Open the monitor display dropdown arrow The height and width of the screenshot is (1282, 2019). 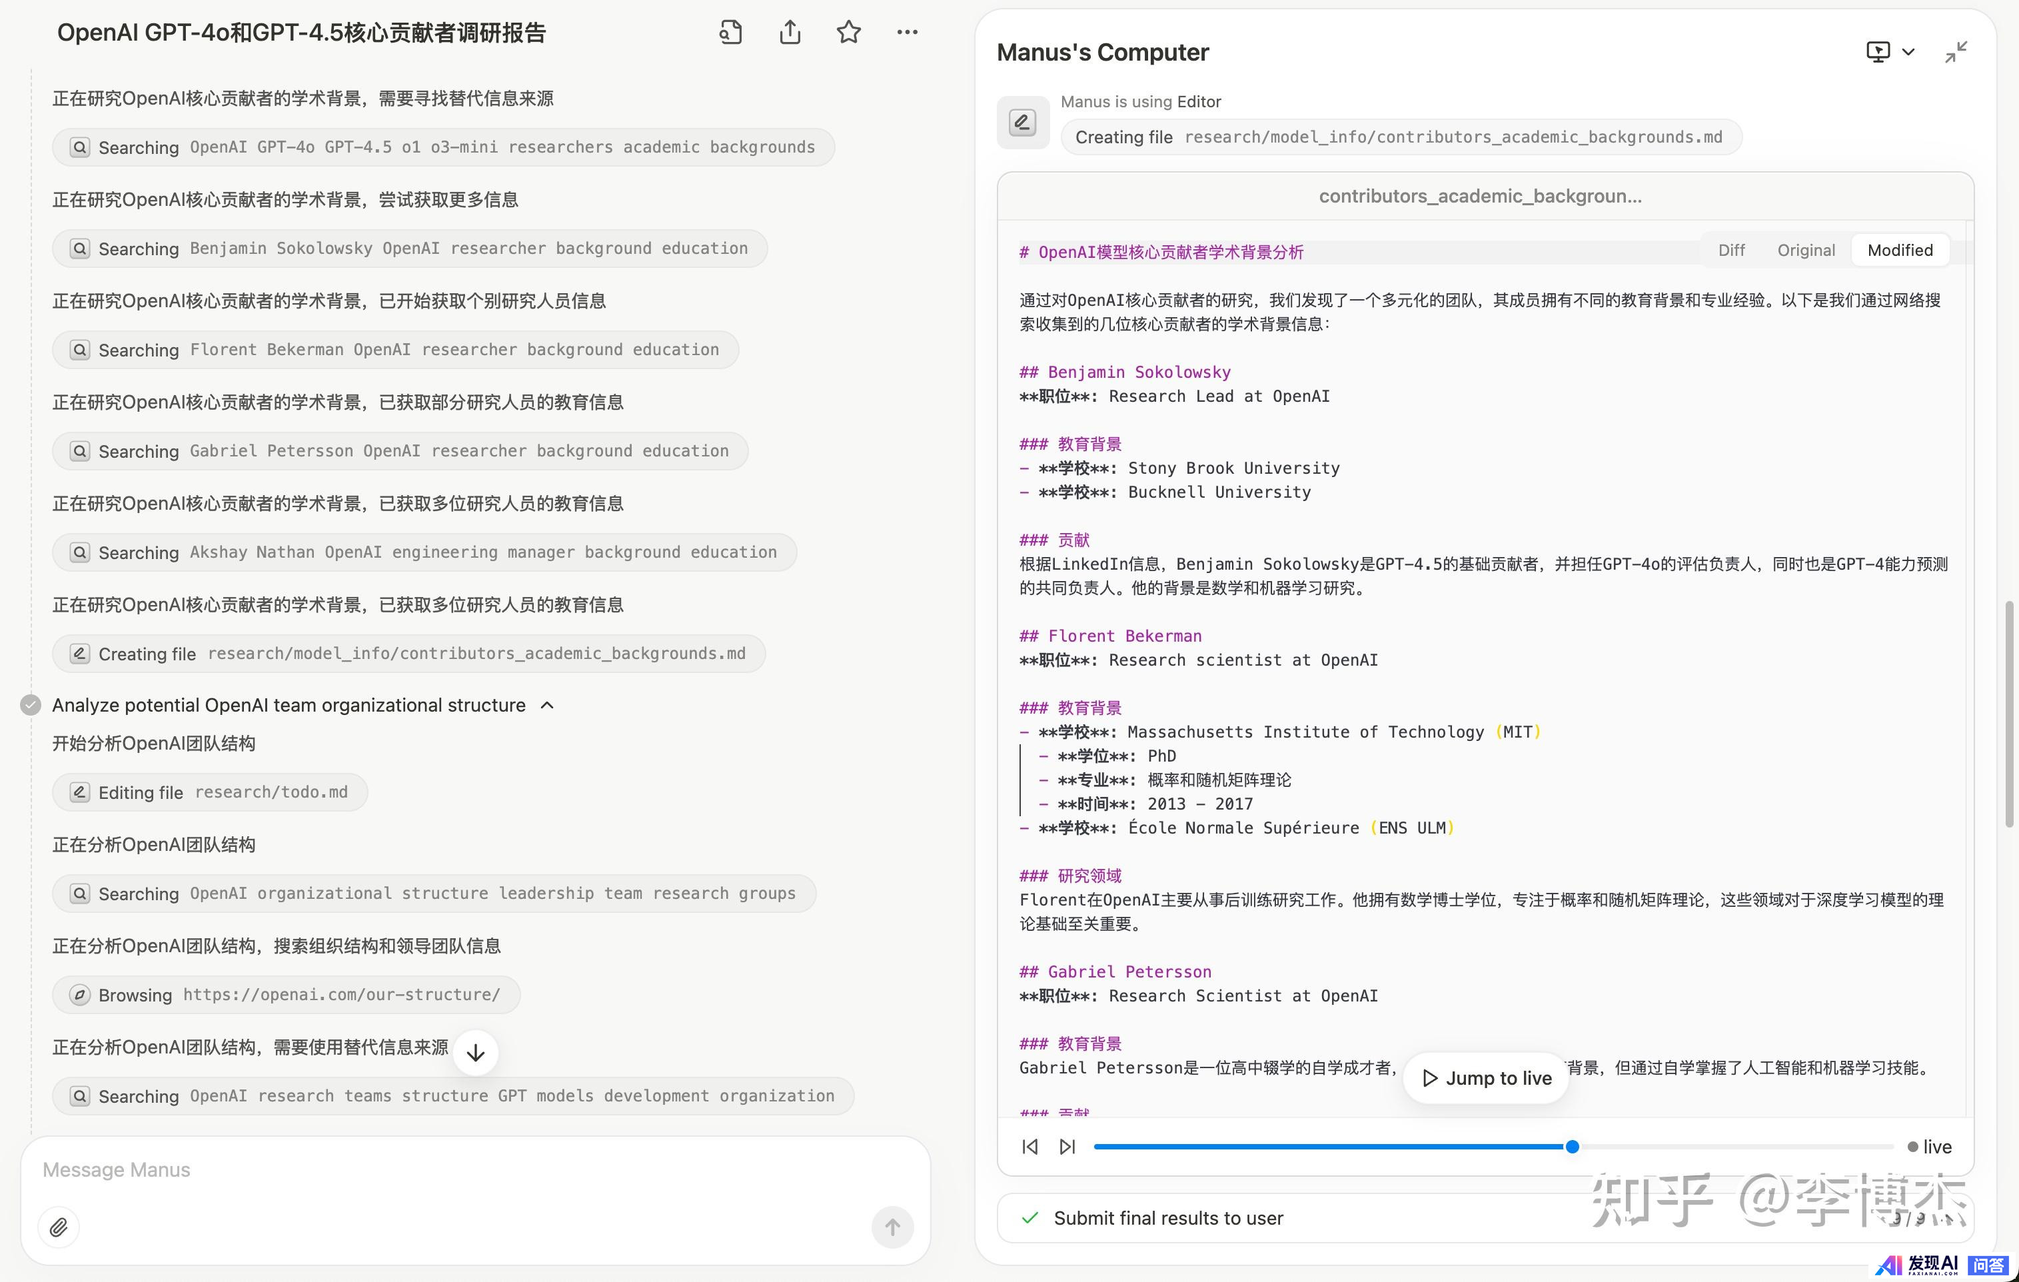(x=1908, y=52)
